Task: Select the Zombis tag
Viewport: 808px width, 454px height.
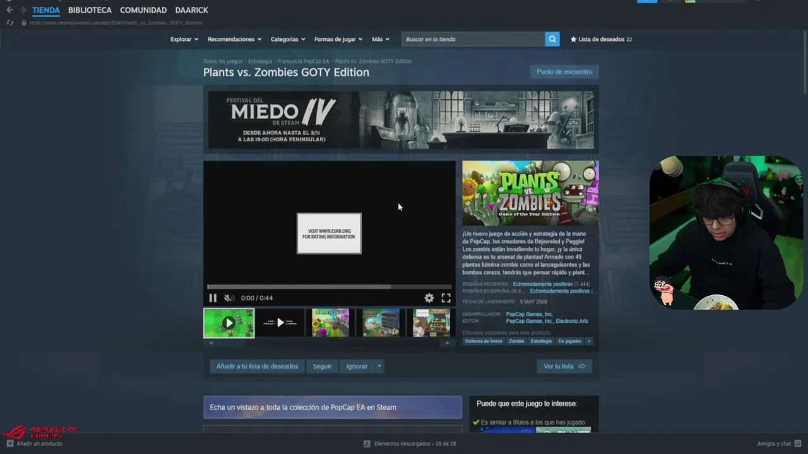Action: (516, 341)
